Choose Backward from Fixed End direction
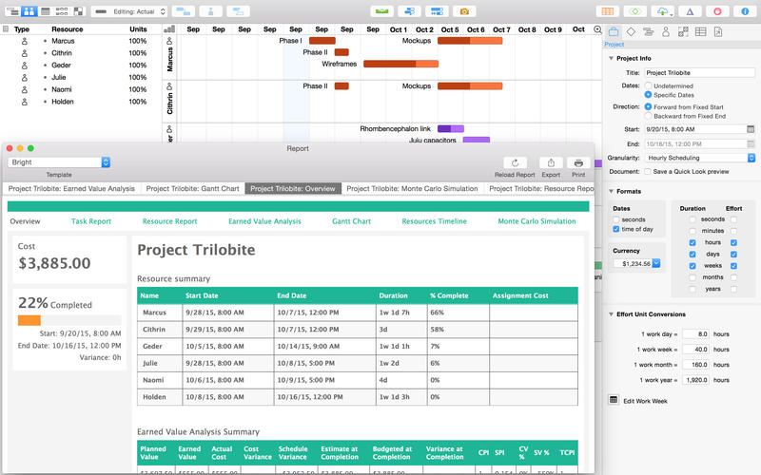 click(648, 116)
